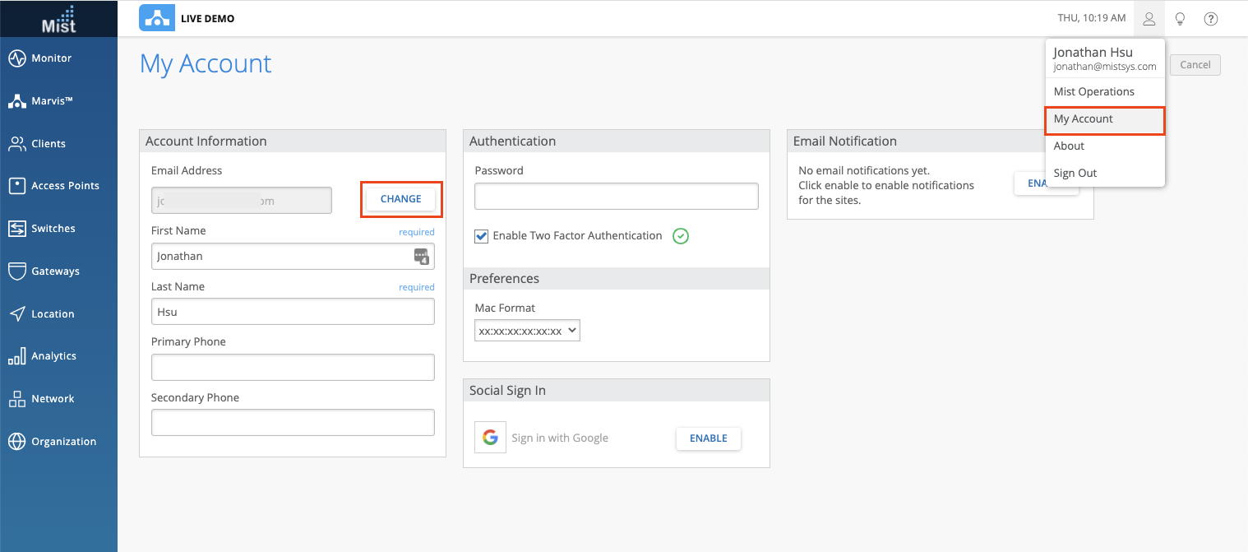Image resolution: width=1248 pixels, height=552 pixels.
Task: Click the lightbulb icon in header
Action: coord(1180,19)
